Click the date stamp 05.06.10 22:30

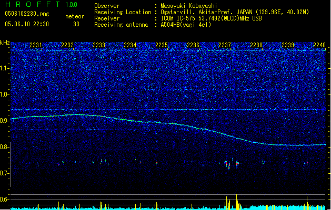pyautogui.click(x=27, y=24)
